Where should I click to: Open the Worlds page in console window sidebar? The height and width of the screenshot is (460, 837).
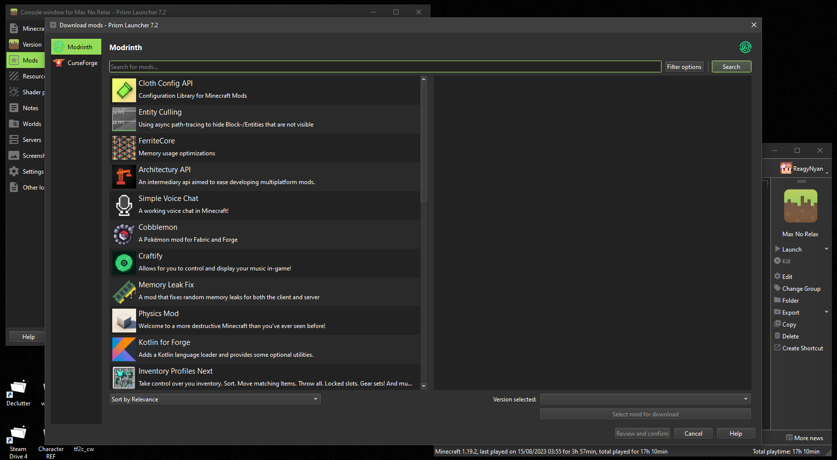[26, 124]
